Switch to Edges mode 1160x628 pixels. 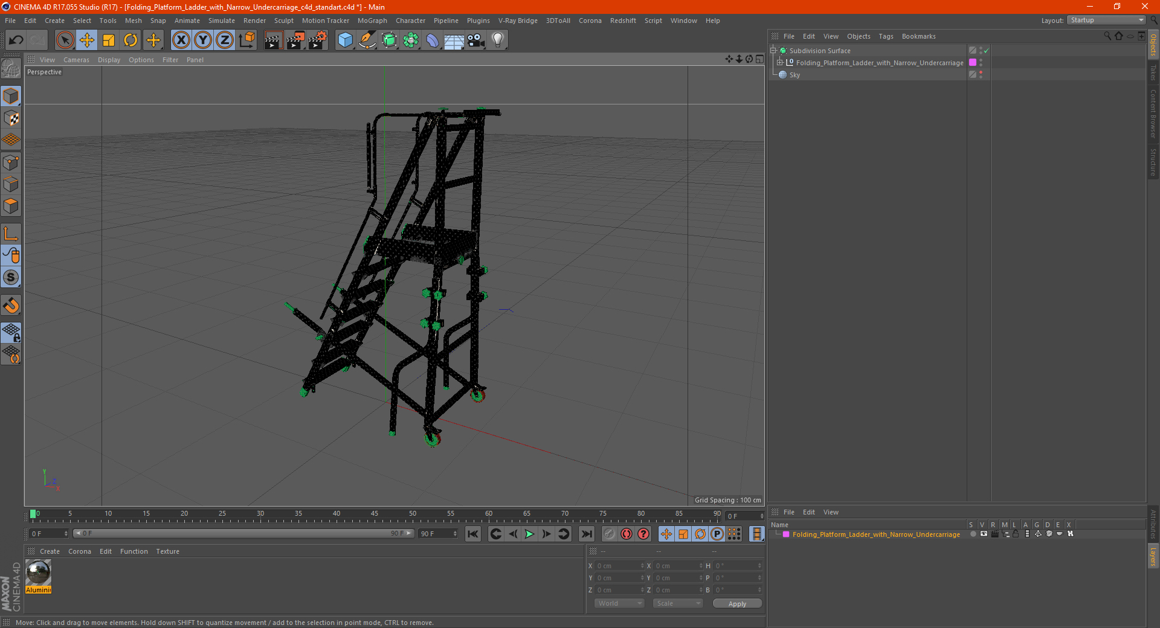(x=11, y=184)
